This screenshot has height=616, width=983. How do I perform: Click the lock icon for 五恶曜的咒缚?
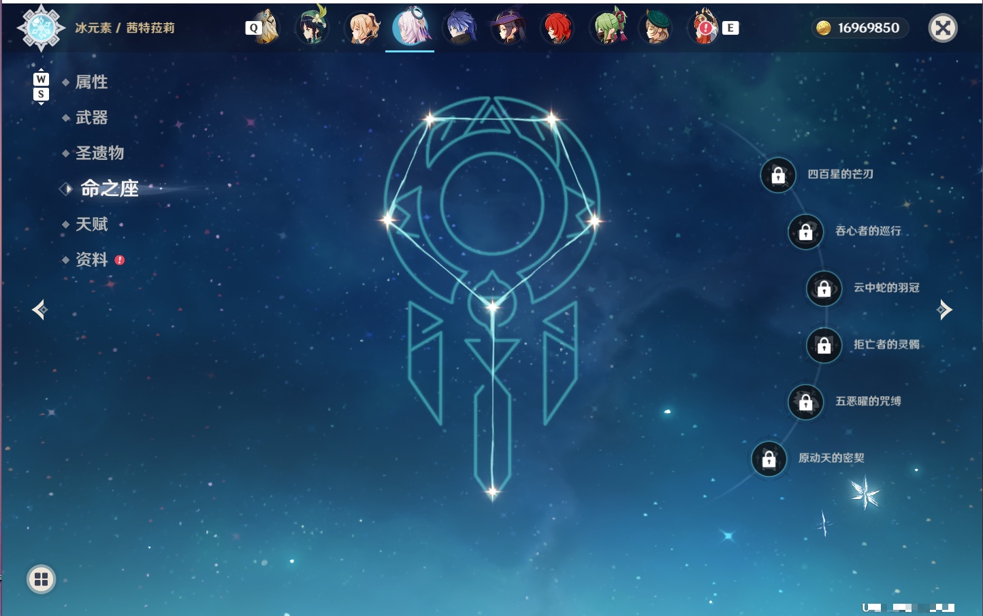806,402
